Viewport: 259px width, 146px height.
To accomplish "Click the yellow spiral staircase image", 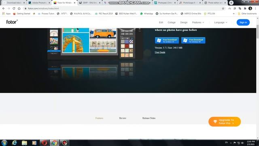I will click(76, 43).
